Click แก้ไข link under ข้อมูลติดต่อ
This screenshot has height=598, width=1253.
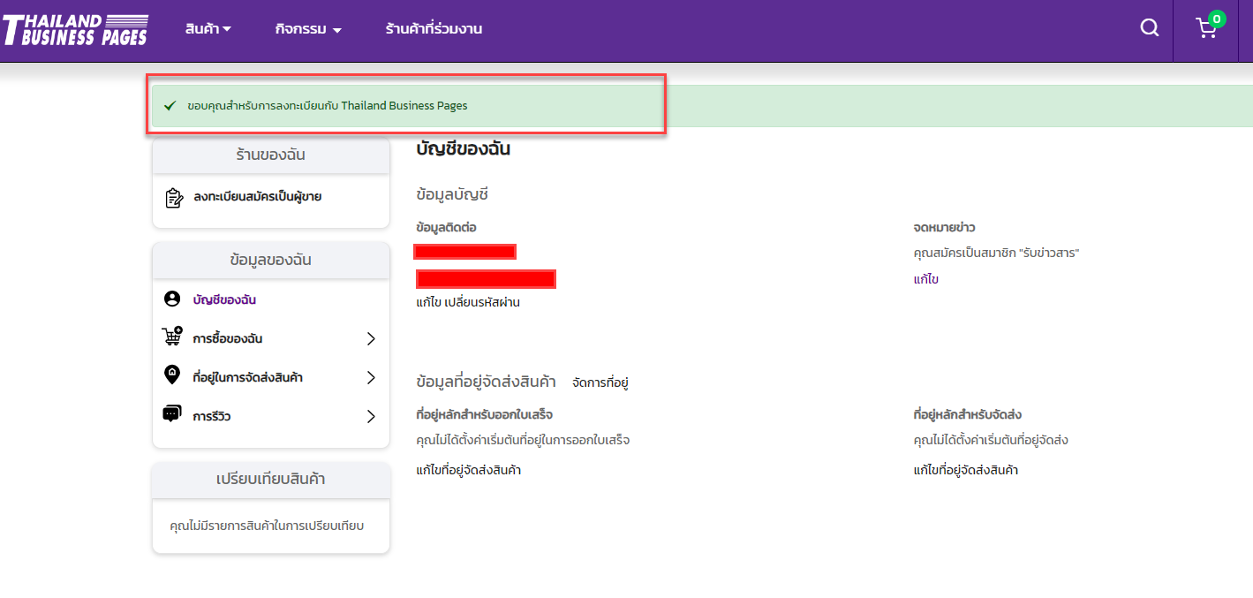click(428, 303)
